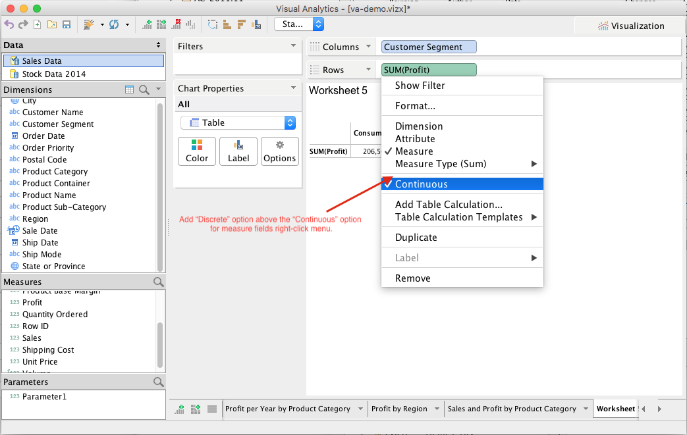687x435 pixels.
Task: Click the connect to data plug icon
Action: pyautogui.click(x=89, y=24)
